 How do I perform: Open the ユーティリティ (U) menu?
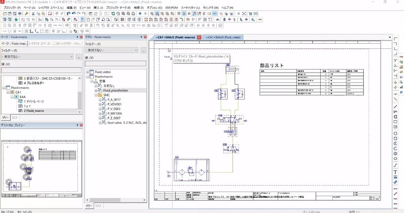[190, 8]
